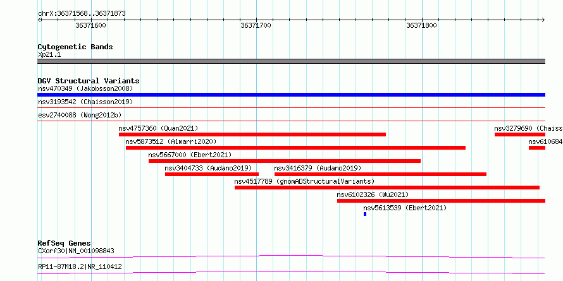Click the Cytogenetic Bands track title
Screen dimensions: 563x281
tap(75, 47)
